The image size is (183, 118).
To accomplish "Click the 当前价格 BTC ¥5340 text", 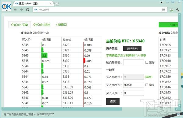I will (x=125, y=41).
